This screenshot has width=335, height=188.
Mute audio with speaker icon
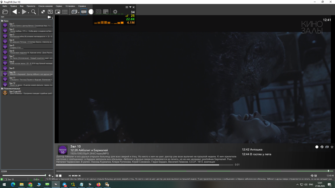point(50,175)
